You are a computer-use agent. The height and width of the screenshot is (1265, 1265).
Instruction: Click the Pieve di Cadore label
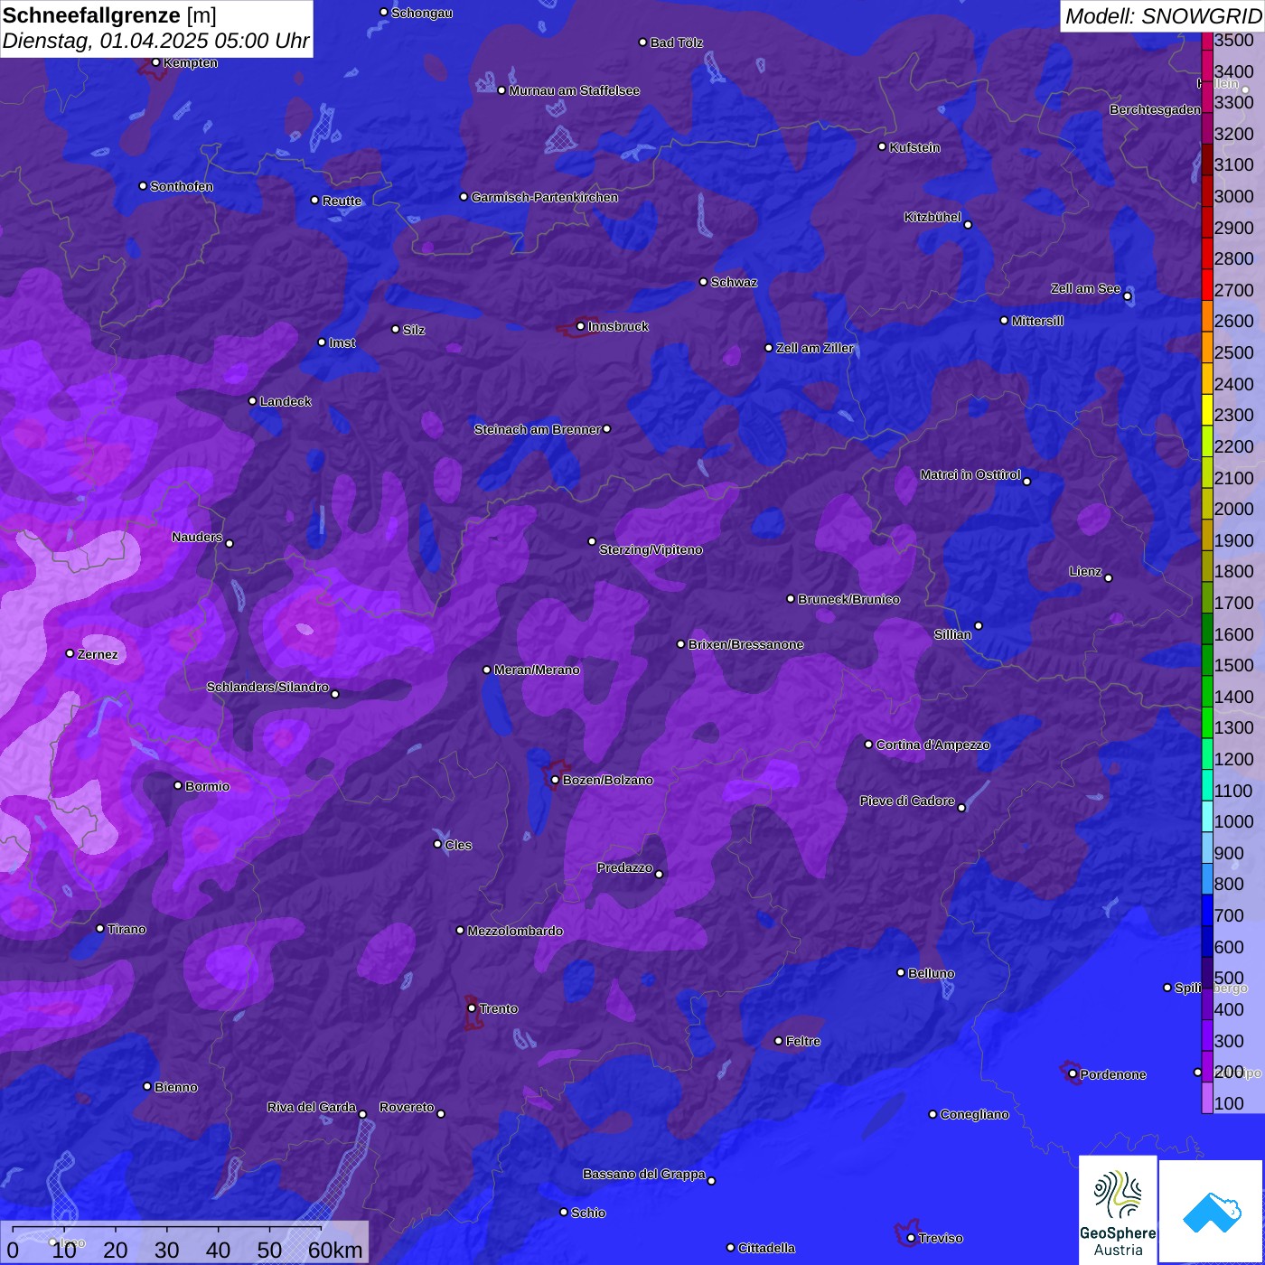point(907,801)
